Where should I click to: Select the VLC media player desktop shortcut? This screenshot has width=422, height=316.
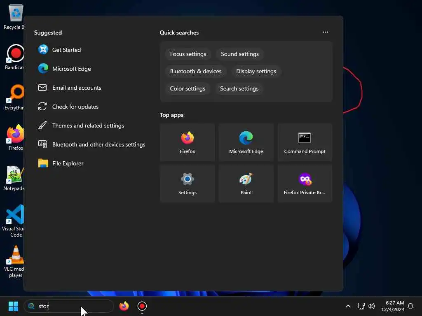click(14, 261)
